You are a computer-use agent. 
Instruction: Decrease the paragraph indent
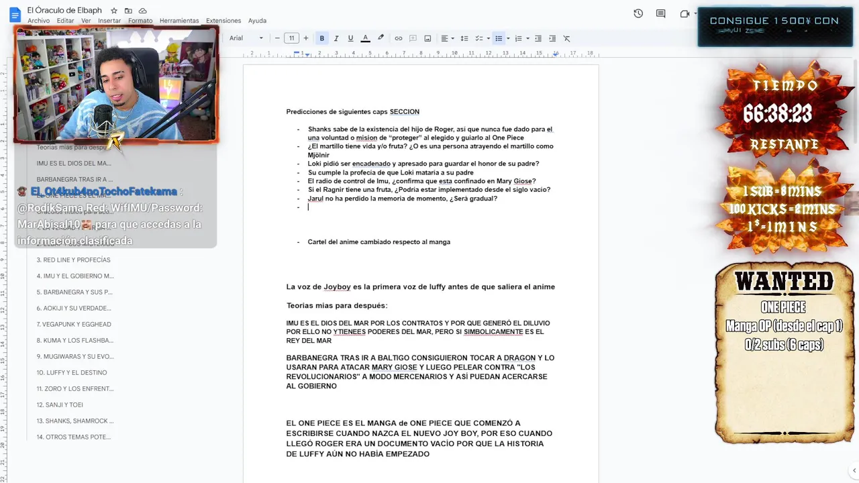tap(538, 38)
